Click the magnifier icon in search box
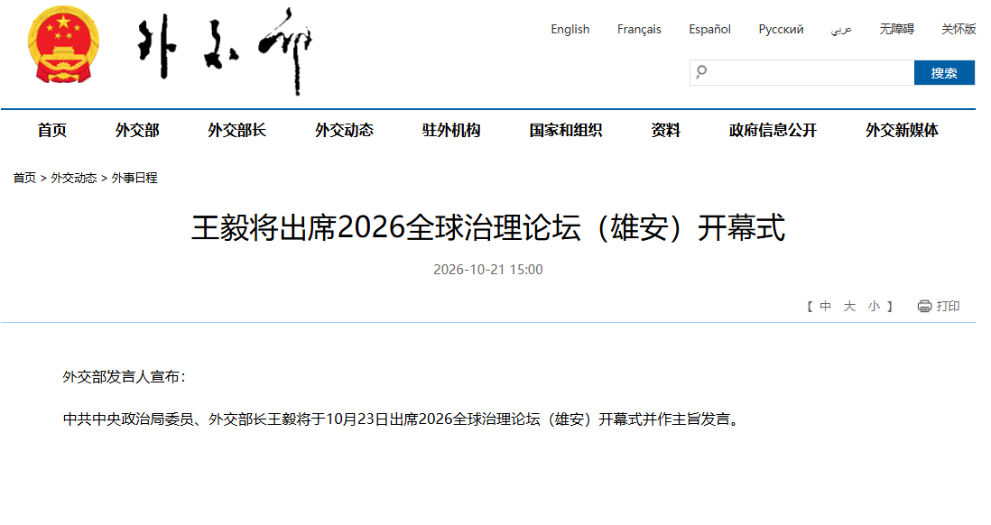 [701, 72]
